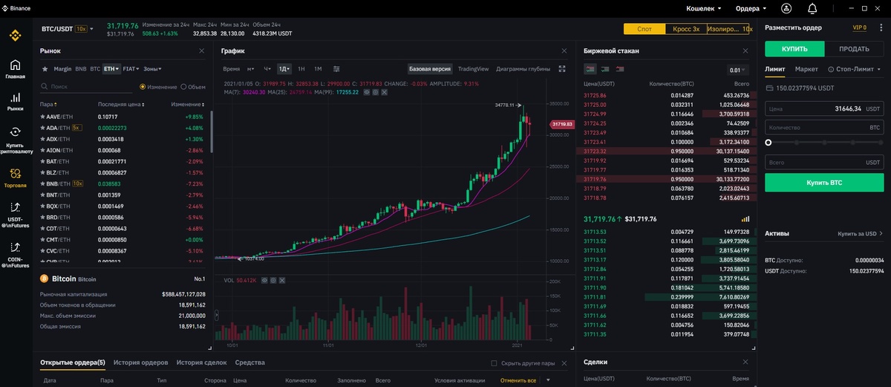
Task: Click the search magnifier in Рынок panel
Action: [x=45, y=87]
